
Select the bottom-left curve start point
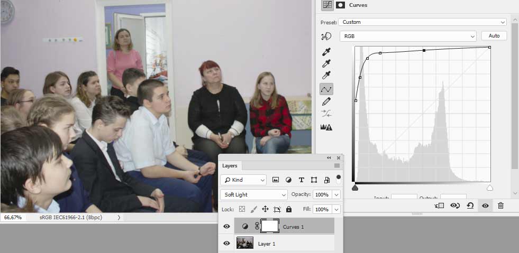coord(356,100)
